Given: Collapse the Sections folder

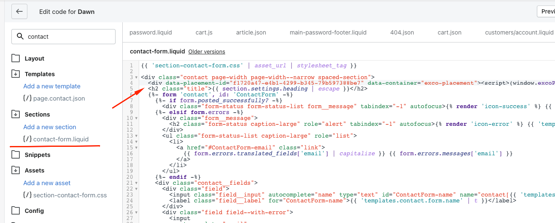Looking at the screenshot, I should point(37,114).
